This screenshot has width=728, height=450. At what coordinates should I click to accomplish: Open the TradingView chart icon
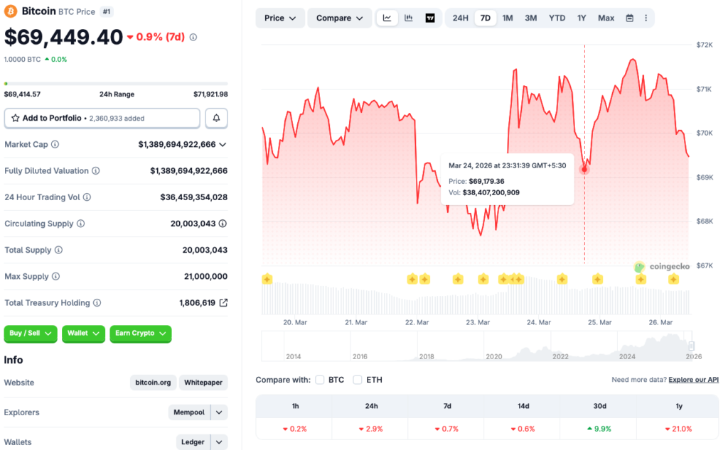click(x=430, y=18)
